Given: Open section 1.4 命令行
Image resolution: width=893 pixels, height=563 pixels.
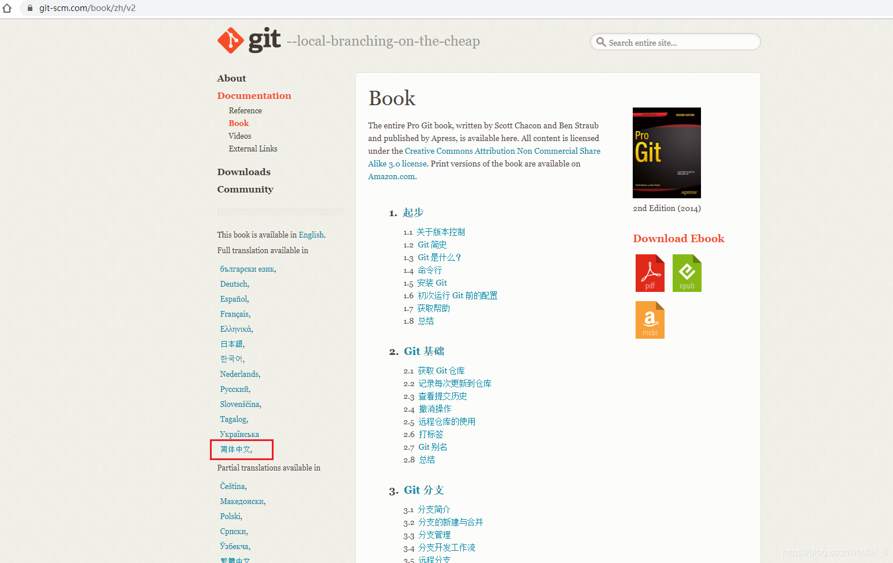Looking at the screenshot, I should (430, 270).
